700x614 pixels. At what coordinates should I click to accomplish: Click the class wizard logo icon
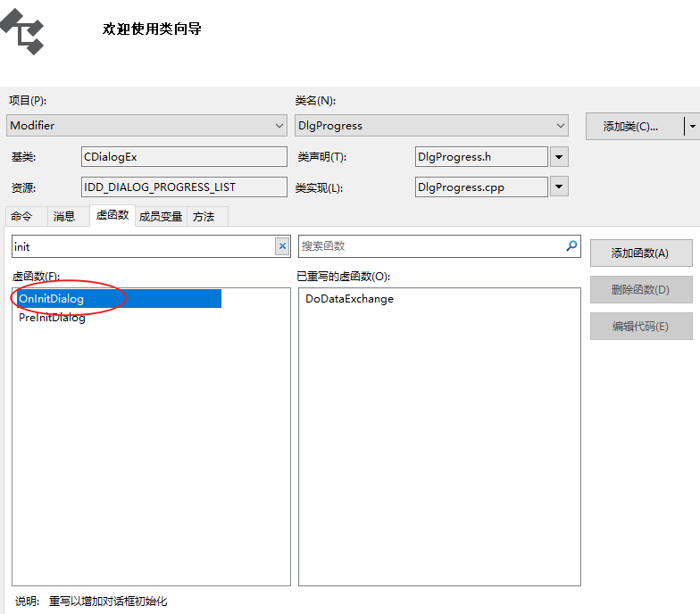tap(22, 31)
